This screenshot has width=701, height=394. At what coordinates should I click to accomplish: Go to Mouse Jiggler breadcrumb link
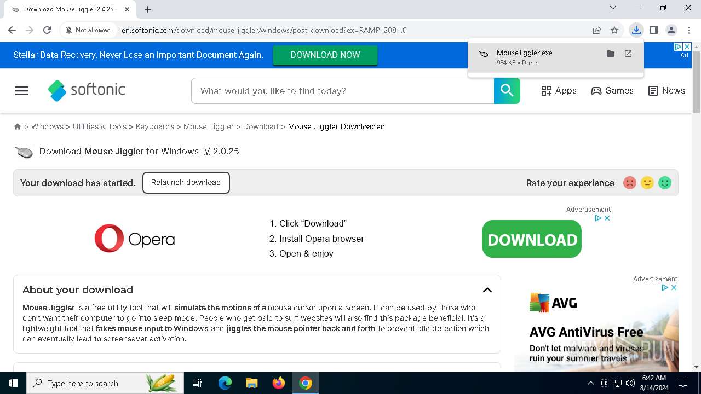(209, 126)
